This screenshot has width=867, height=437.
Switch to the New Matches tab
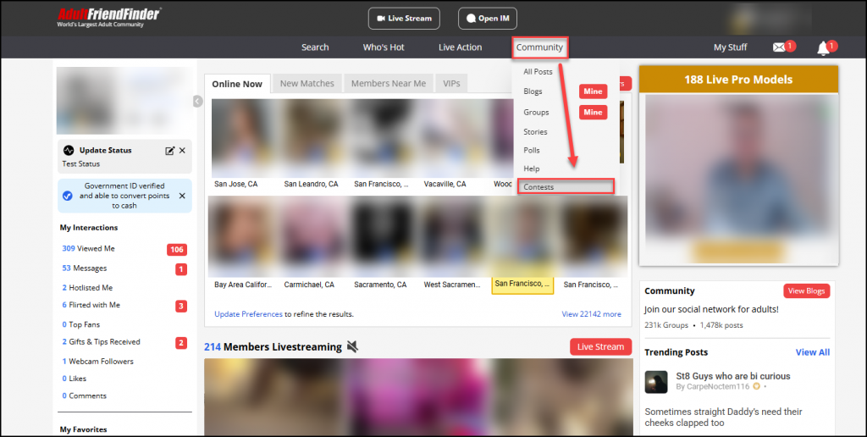pyautogui.click(x=306, y=84)
